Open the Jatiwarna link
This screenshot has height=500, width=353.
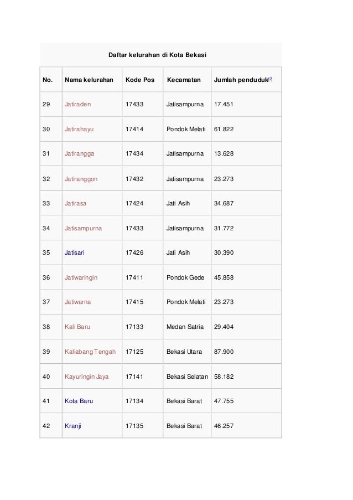77,302
